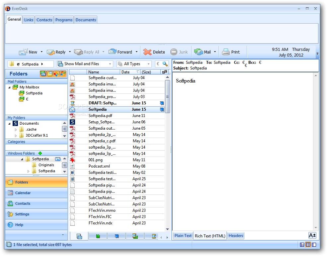Switch to the Documents tab

pos(86,20)
